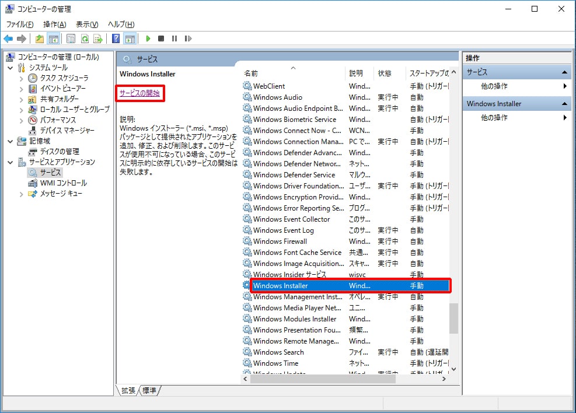
Task: Expand the 共有フォルダー node
Action: click(22, 99)
